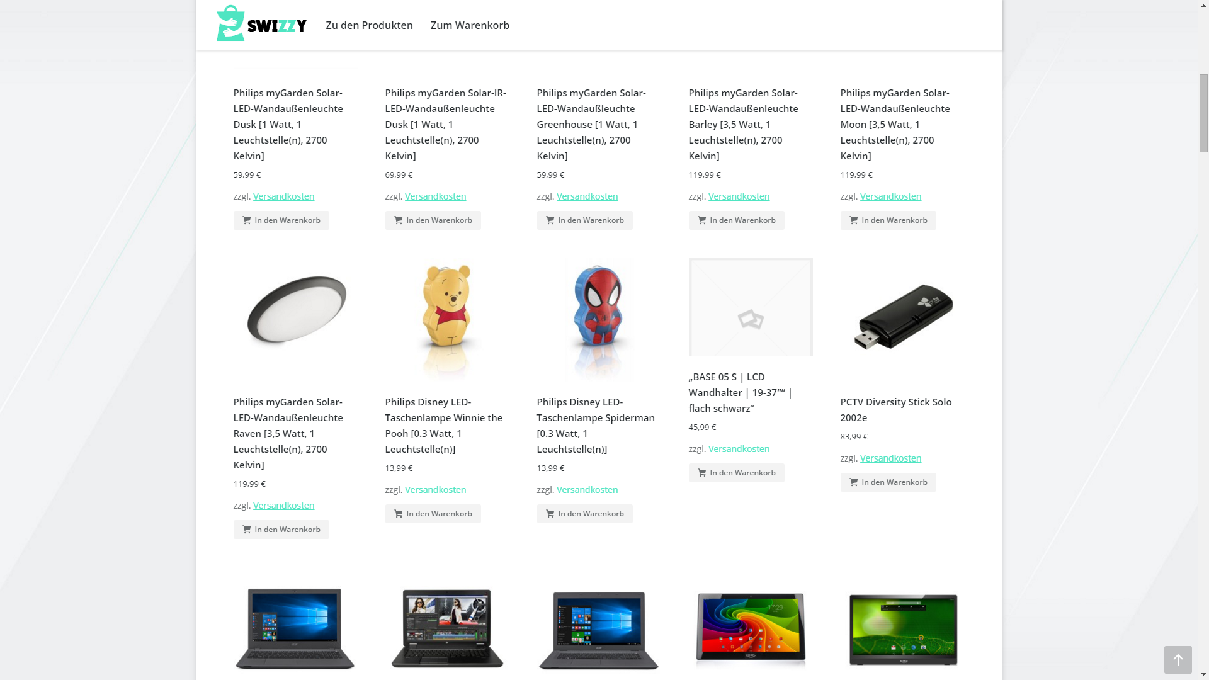Open Versandkosten link under PCTV stick
The width and height of the screenshot is (1209, 680).
[890, 458]
